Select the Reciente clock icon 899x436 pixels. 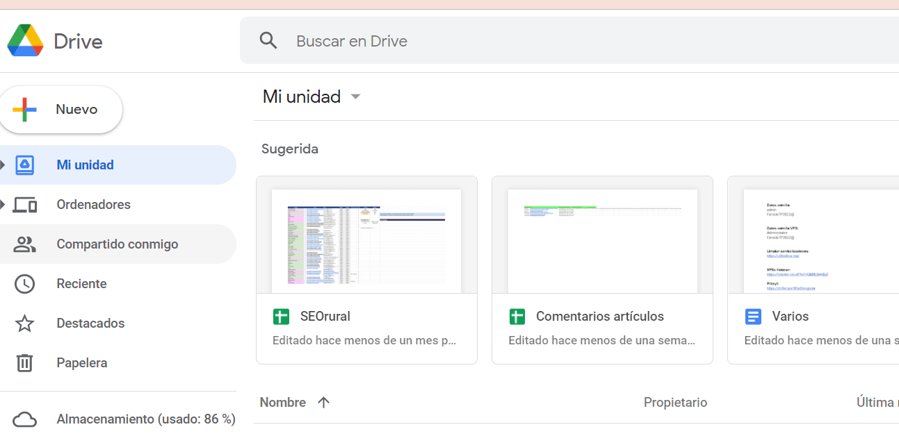(25, 283)
